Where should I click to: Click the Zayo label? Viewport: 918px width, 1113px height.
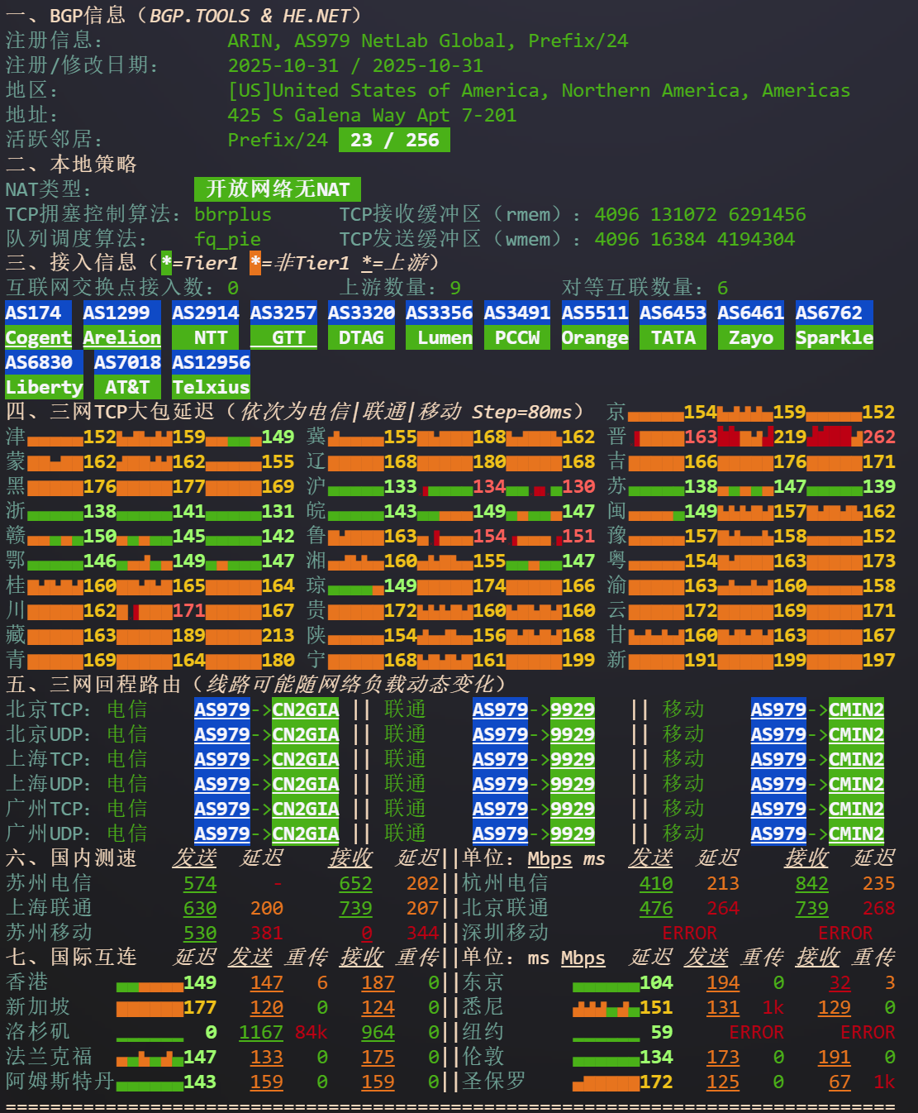coord(750,337)
